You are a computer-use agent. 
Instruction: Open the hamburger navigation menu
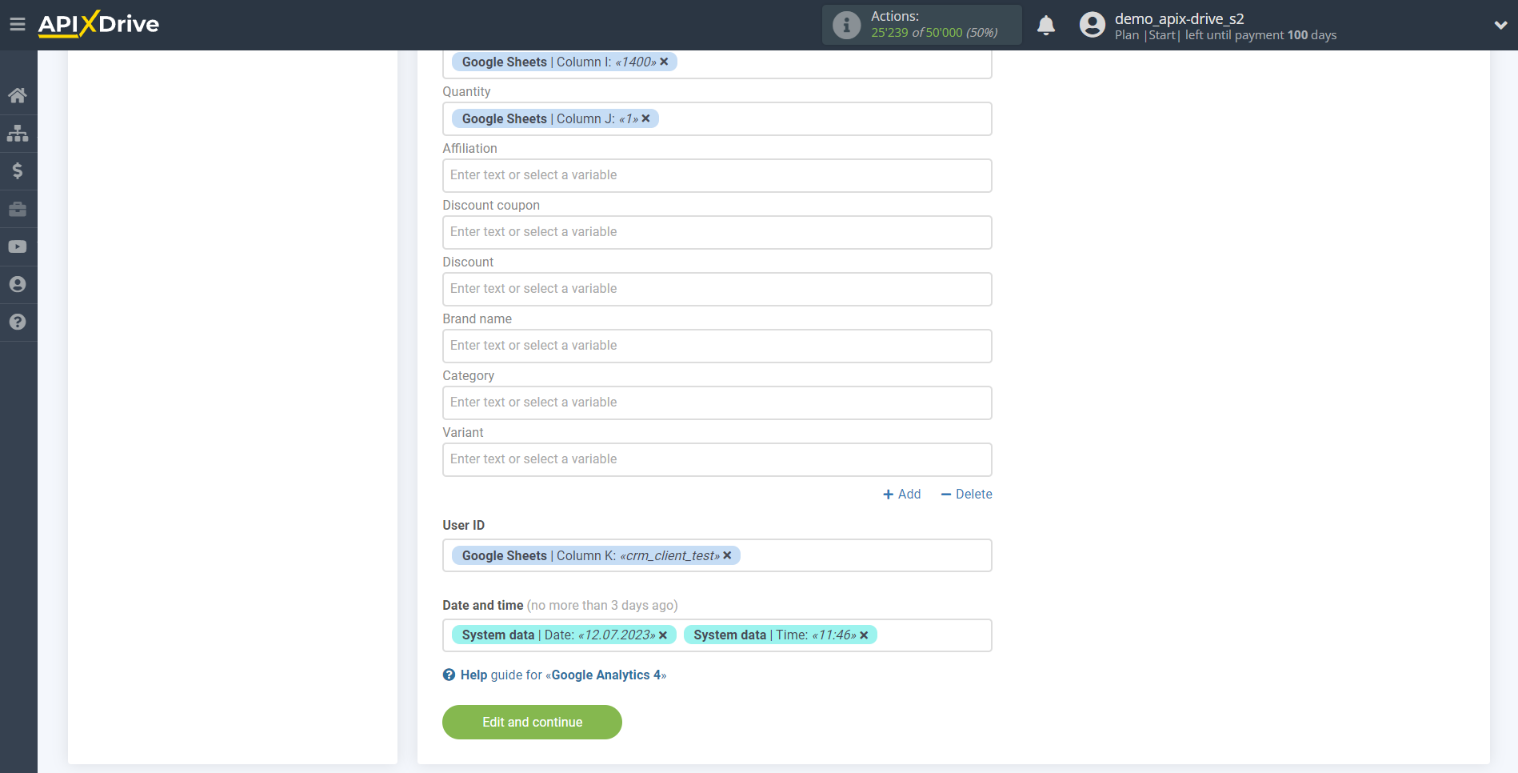18,24
